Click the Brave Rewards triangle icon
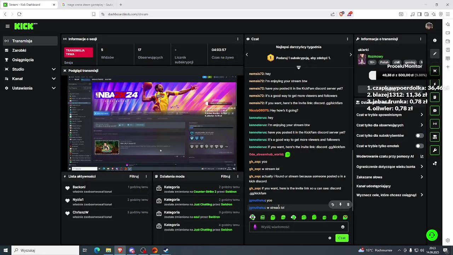The image size is (453, 255). [350, 14]
